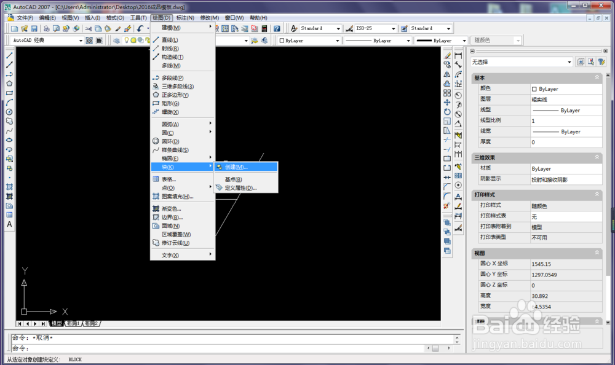
Task: Toggle the PICKADD button in properties panel
Action: [x=581, y=62]
